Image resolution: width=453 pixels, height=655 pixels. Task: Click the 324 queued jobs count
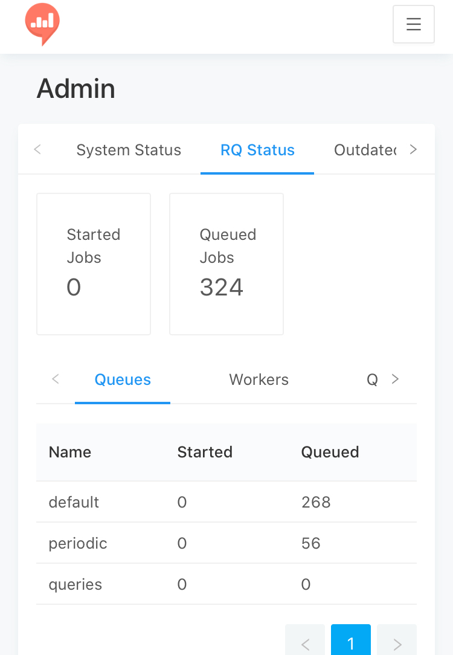pyautogui.click(x=221, y=287)
